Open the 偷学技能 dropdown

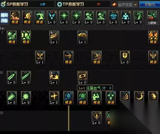125,4
